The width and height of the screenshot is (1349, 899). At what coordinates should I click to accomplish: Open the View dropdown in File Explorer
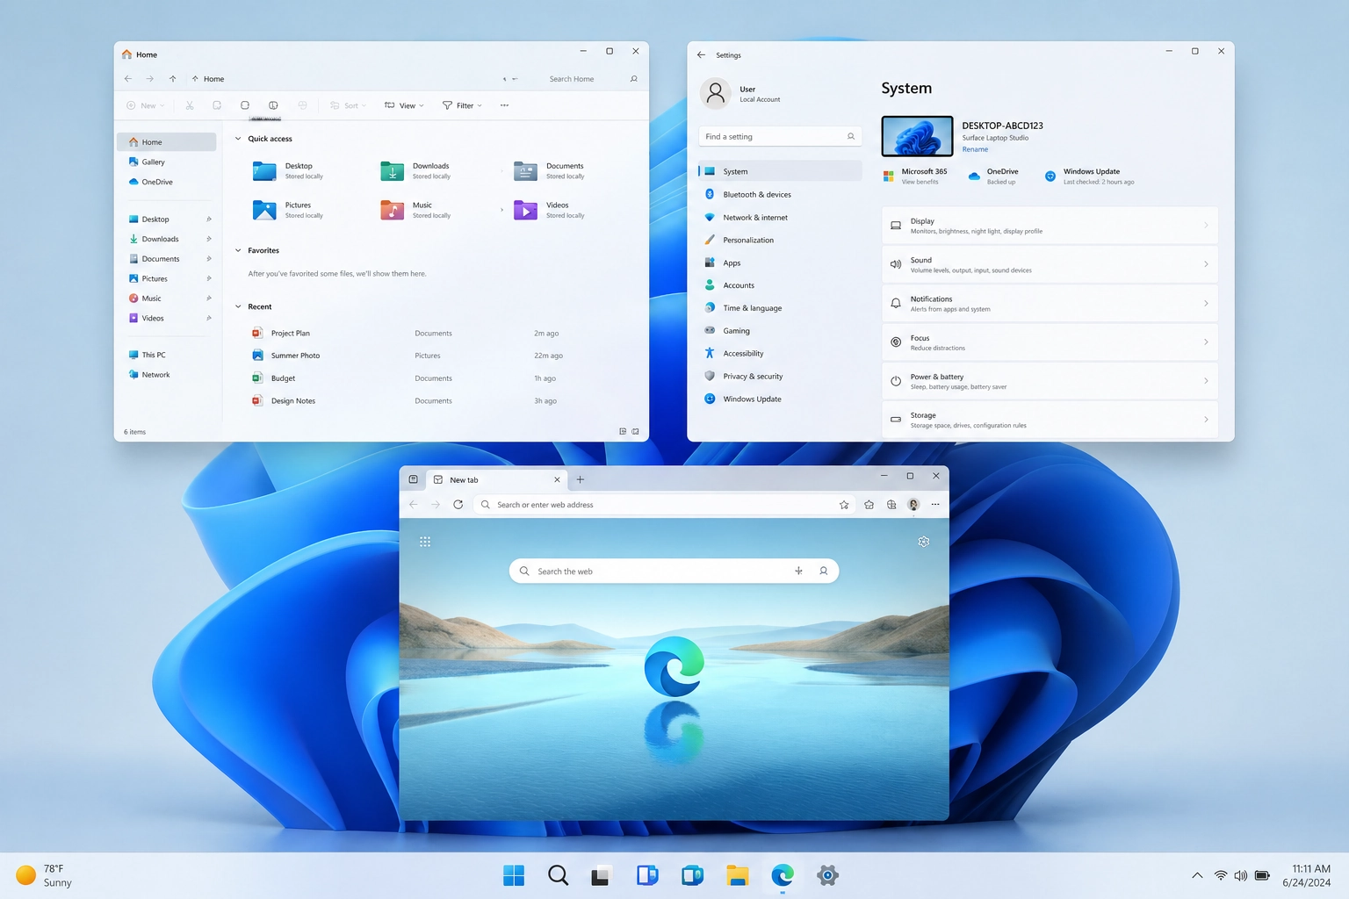(x=404, y=105)
